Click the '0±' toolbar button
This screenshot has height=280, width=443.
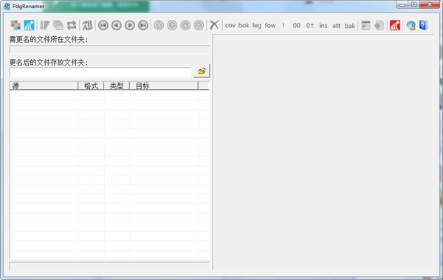click(310, 25)
